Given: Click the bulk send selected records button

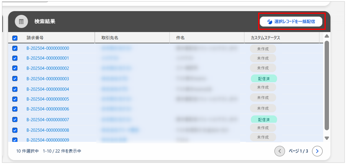Looking at the screenshot, I should (291, 22).
